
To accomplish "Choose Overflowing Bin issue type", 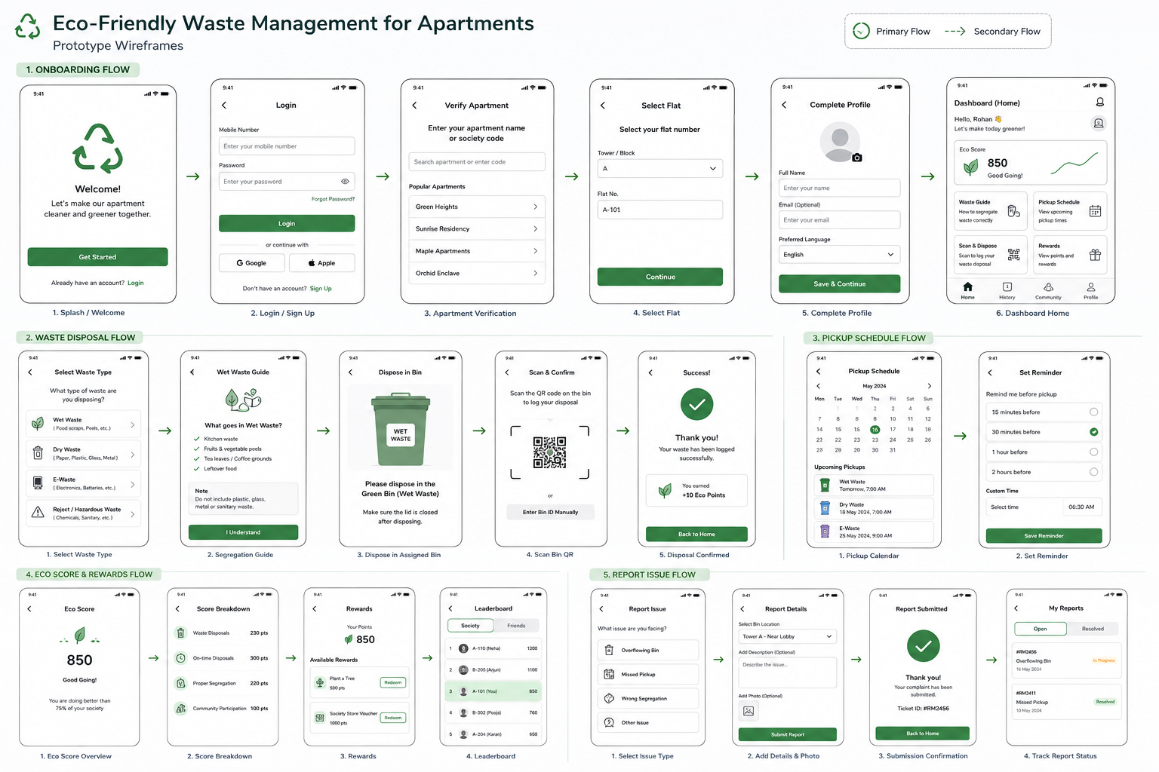I will point(648,650).
